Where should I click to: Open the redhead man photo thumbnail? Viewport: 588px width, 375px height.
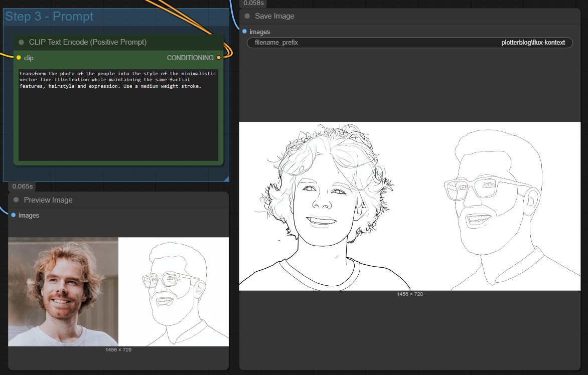63,291
